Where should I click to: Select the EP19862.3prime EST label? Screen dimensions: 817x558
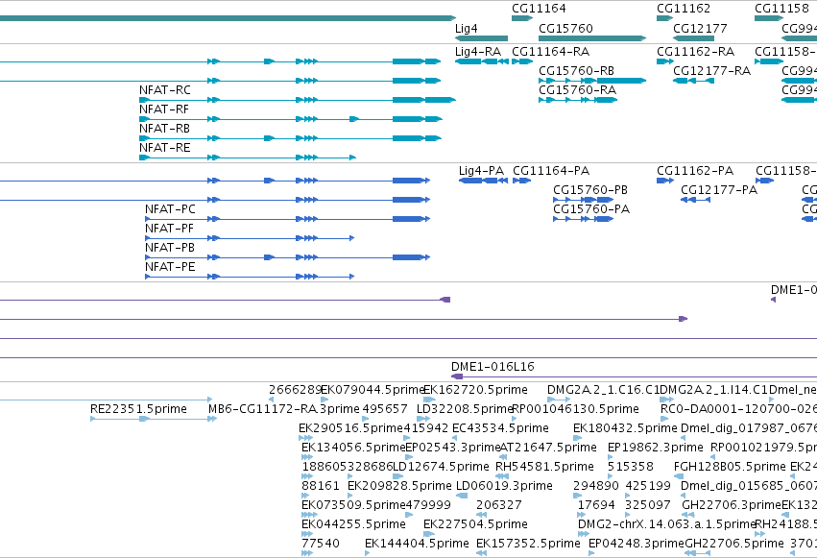(x=656, y=448)
